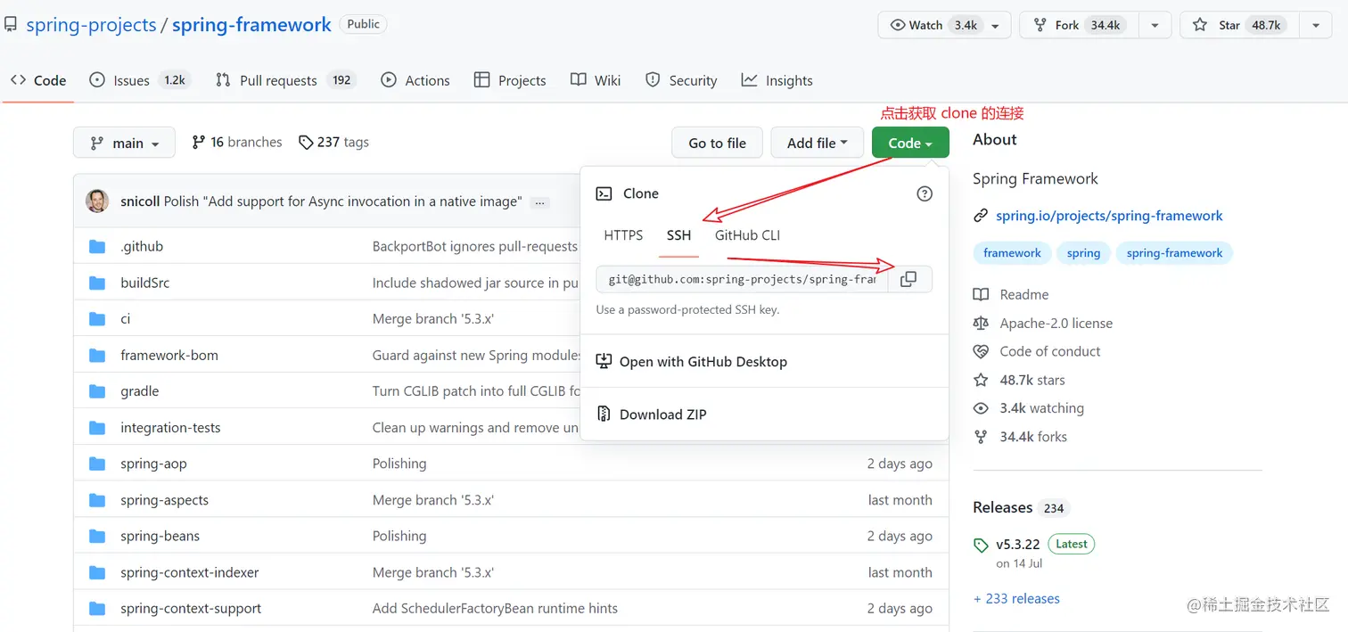Open the 'Merge branch 5.3.x' ci commit message

pyautogui.click(x=433, y=319)
